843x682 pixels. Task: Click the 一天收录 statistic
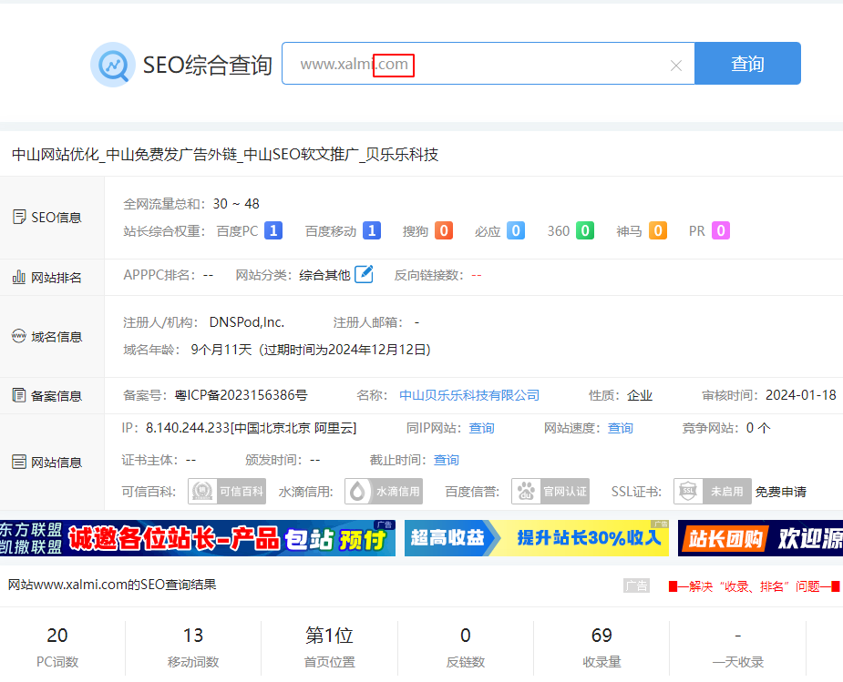[737, 647]
